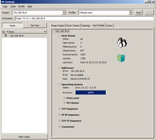Sort by the OS column header

[x=5, y=32]
